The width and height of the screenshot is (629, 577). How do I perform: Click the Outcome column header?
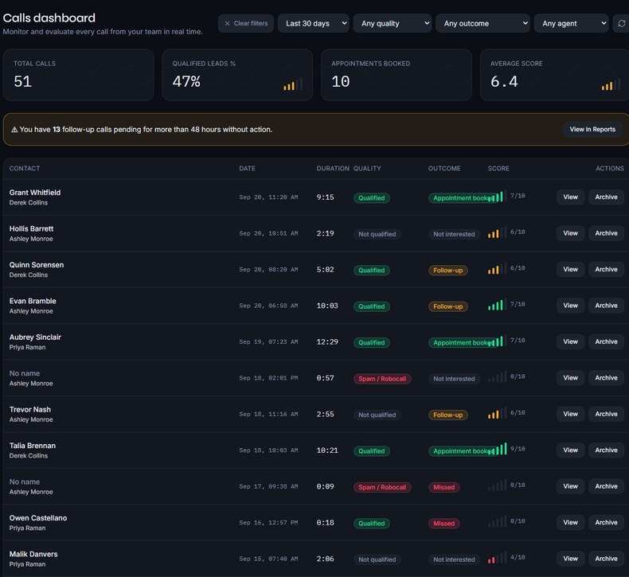pyautogui.click(x=444, y=169)
